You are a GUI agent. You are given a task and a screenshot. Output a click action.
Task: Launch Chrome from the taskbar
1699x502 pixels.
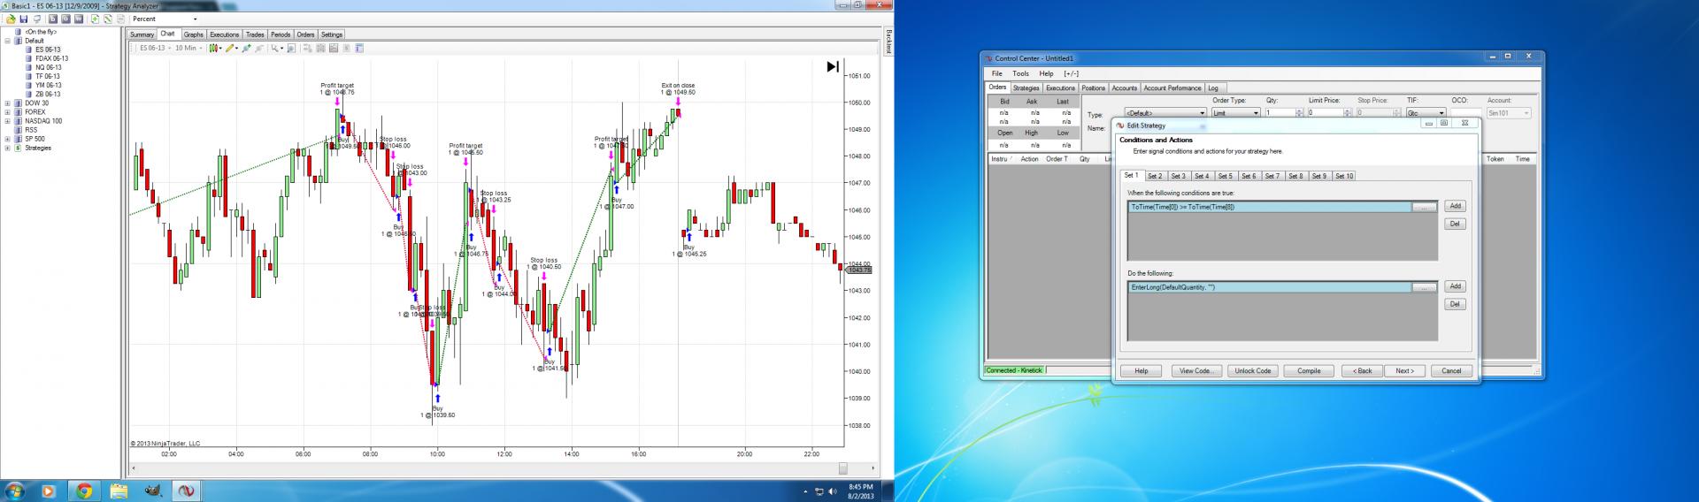[83, 491]
